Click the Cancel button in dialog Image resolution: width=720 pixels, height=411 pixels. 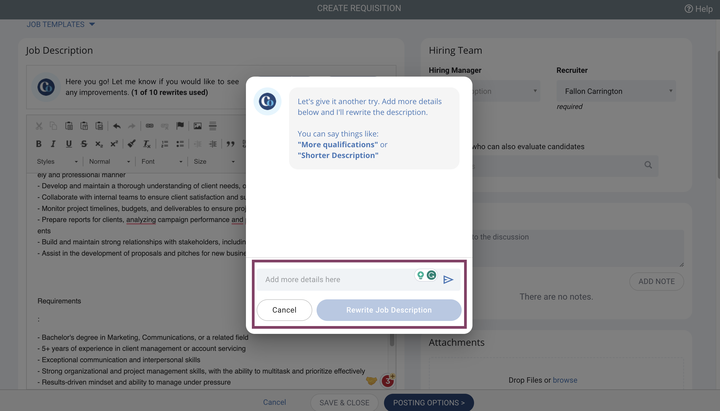(x=284, y=310)
